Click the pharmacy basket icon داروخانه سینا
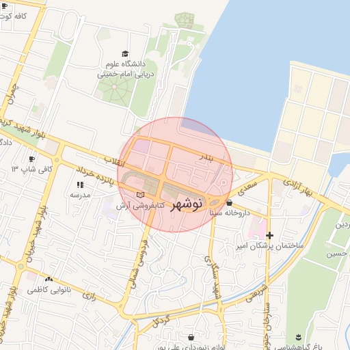Screen dimensions: 350x350 click(x=229, y=202)
